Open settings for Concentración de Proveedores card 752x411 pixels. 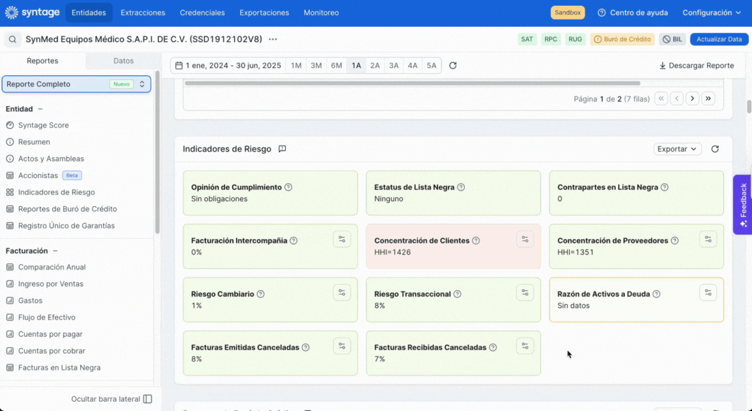coord(708,239)
